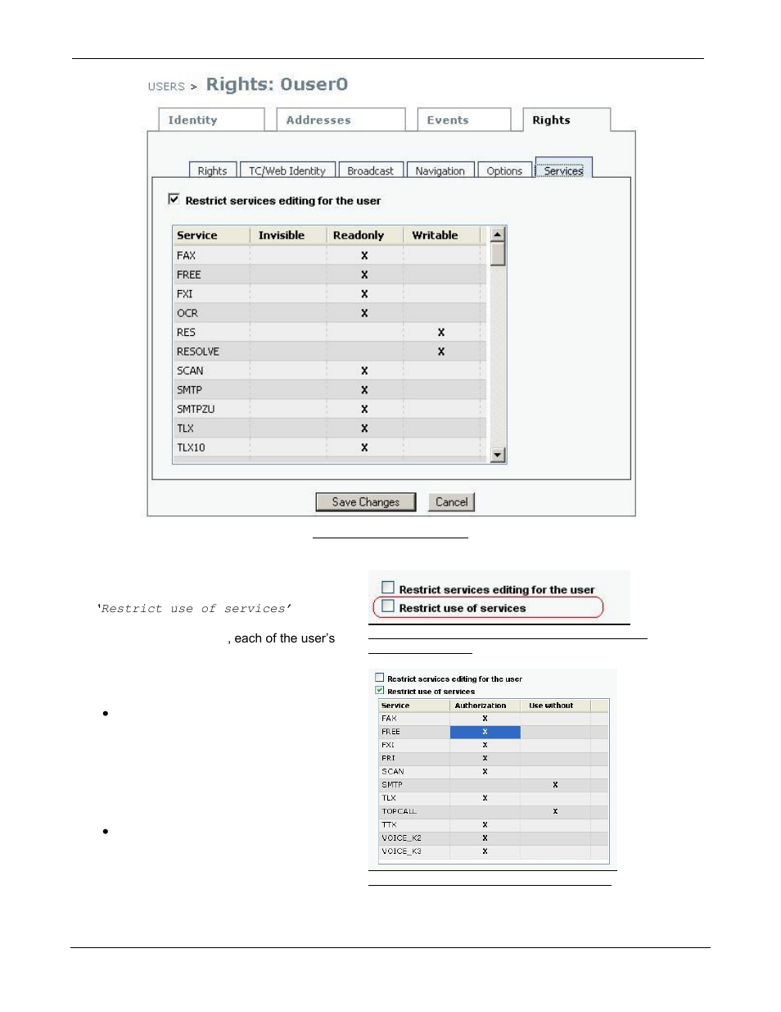
Task: Select the top-level Rights tab
Action: 567,120
